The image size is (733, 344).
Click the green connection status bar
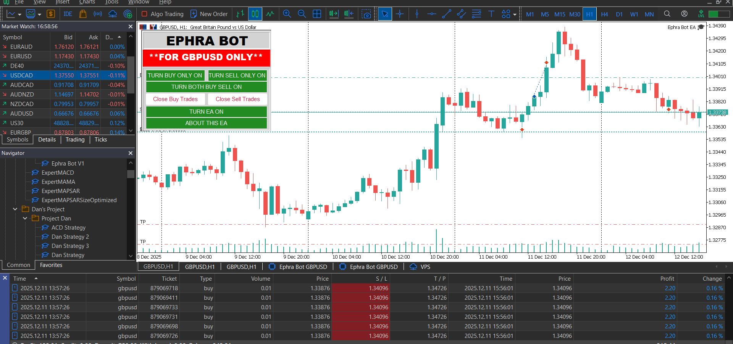click(x=718, y=14)
